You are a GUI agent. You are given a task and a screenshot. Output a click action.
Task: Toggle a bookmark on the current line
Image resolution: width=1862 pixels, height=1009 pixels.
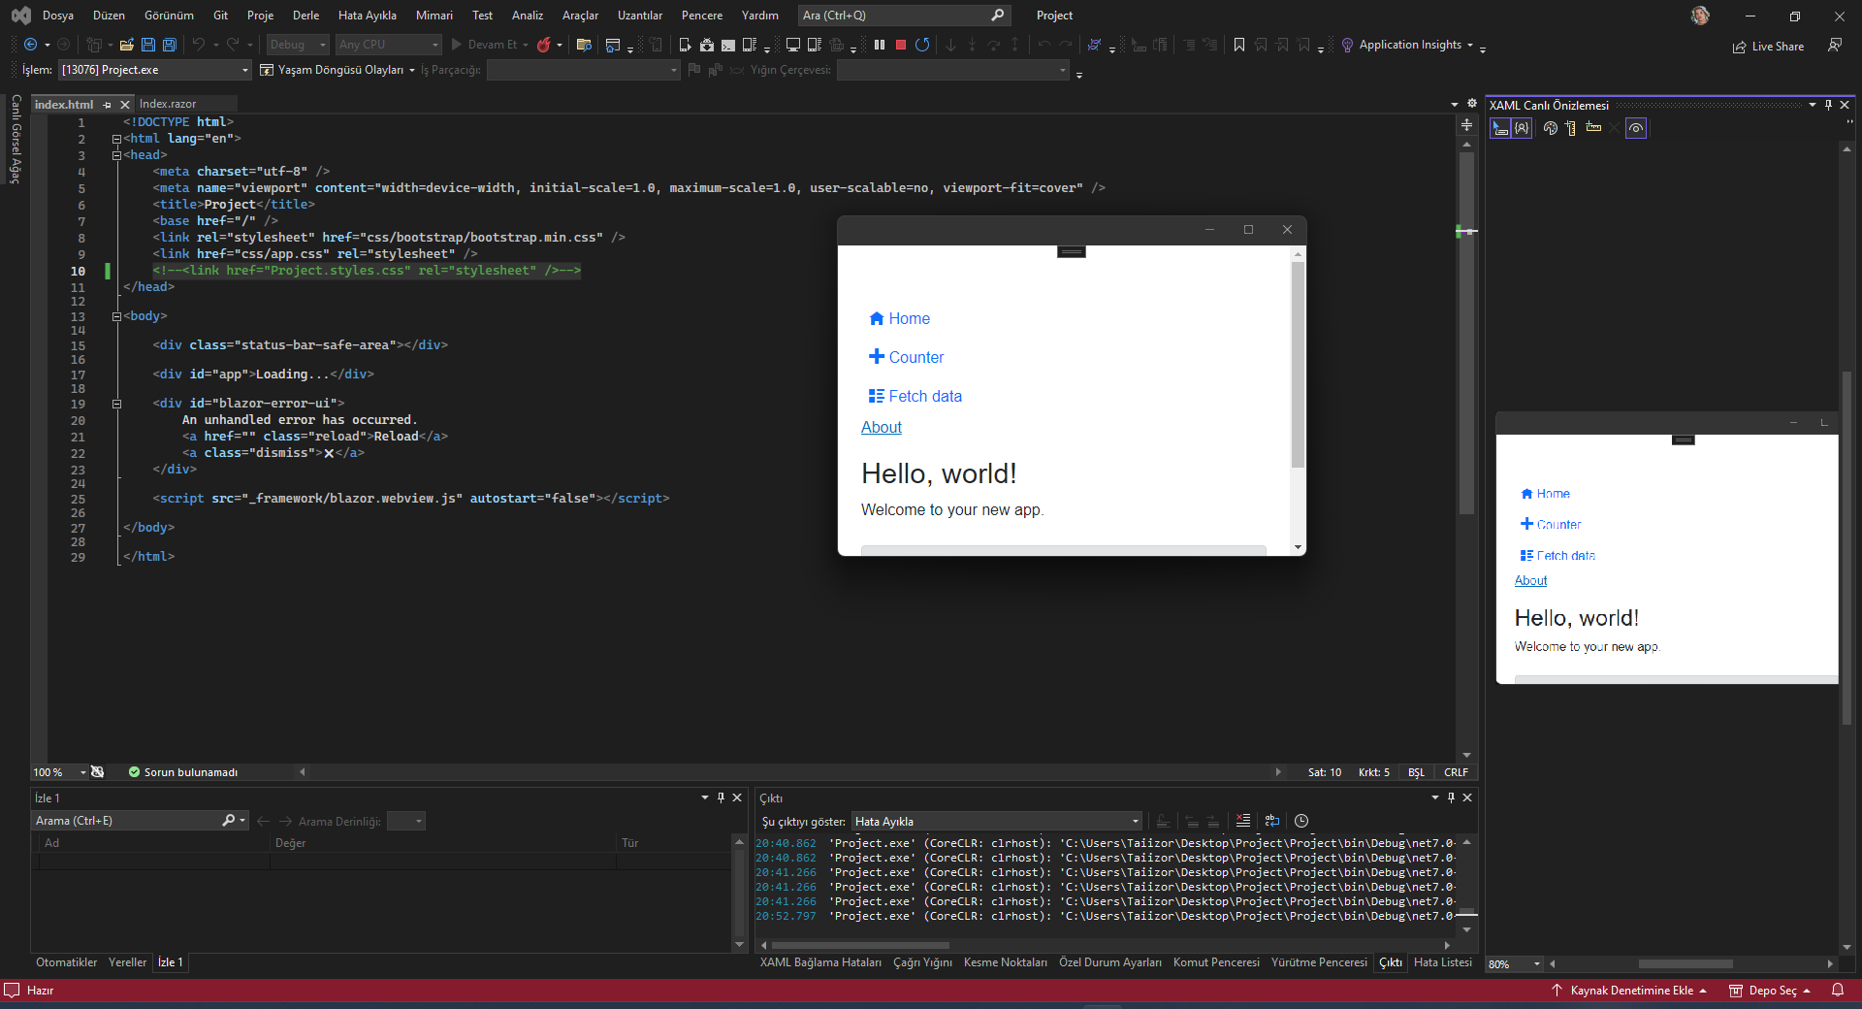[1239, 45]
